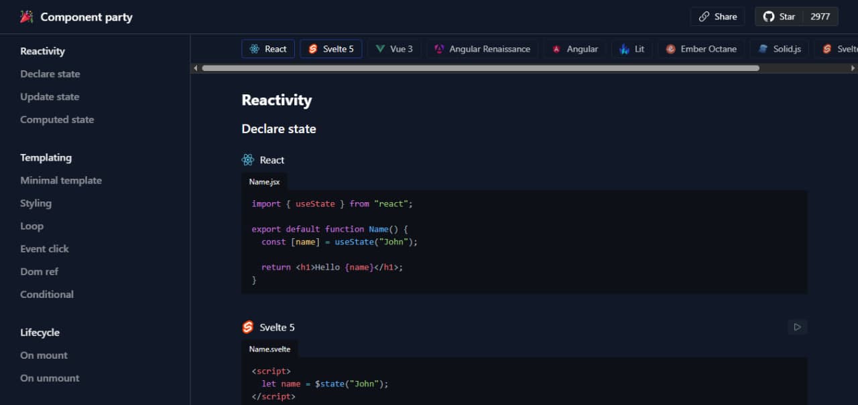Click the $state("John") code line
Image resolution: width=858 pixels, height=405 pixels.
pyautogui.click(x=325, y=384)
